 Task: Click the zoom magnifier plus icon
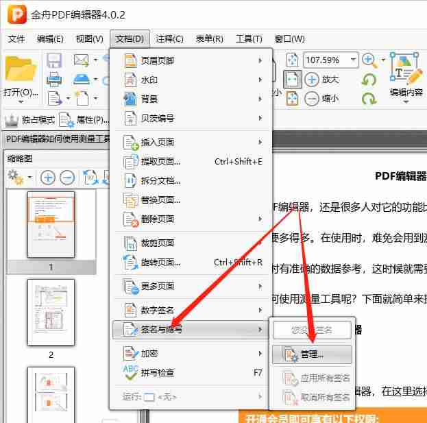(369, 60)
